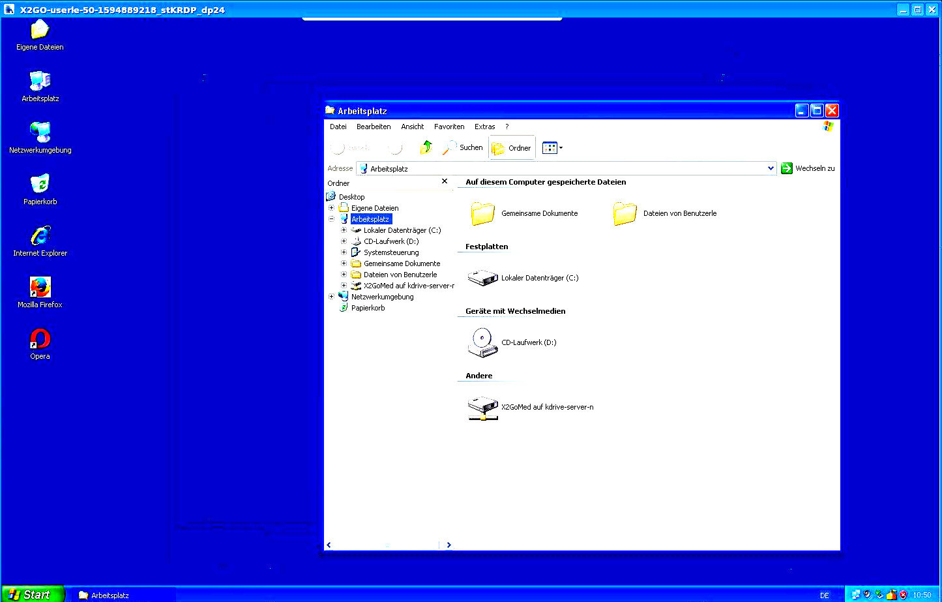Open the Ansicht menu
This screenshot has height=602, width=942.
point(412,127)
